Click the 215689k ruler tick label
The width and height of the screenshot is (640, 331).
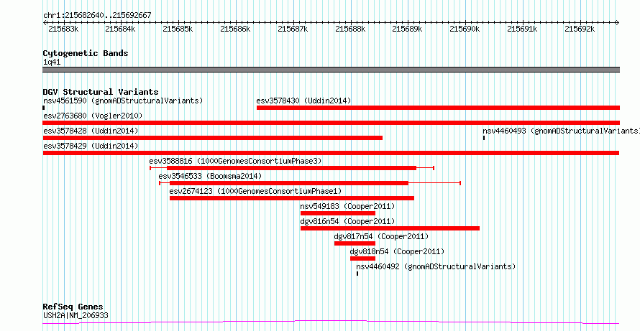(x=407, y=29)
